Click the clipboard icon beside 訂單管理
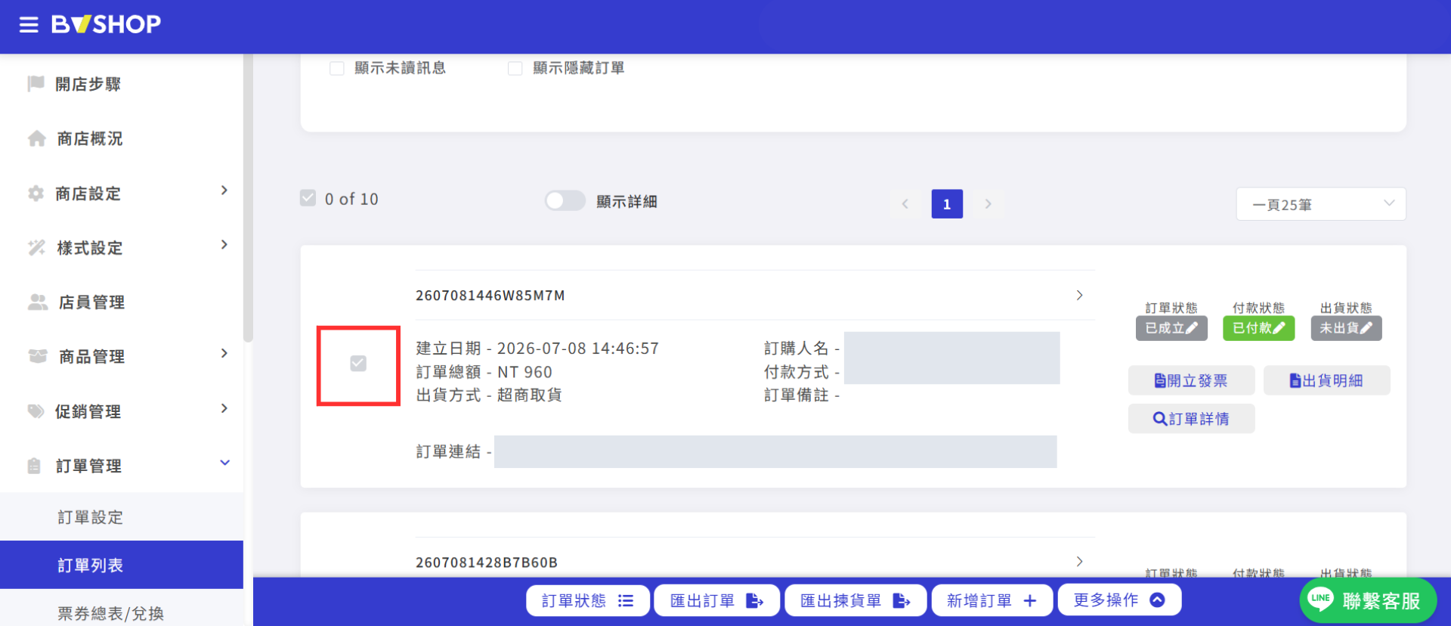 point(34,466)
